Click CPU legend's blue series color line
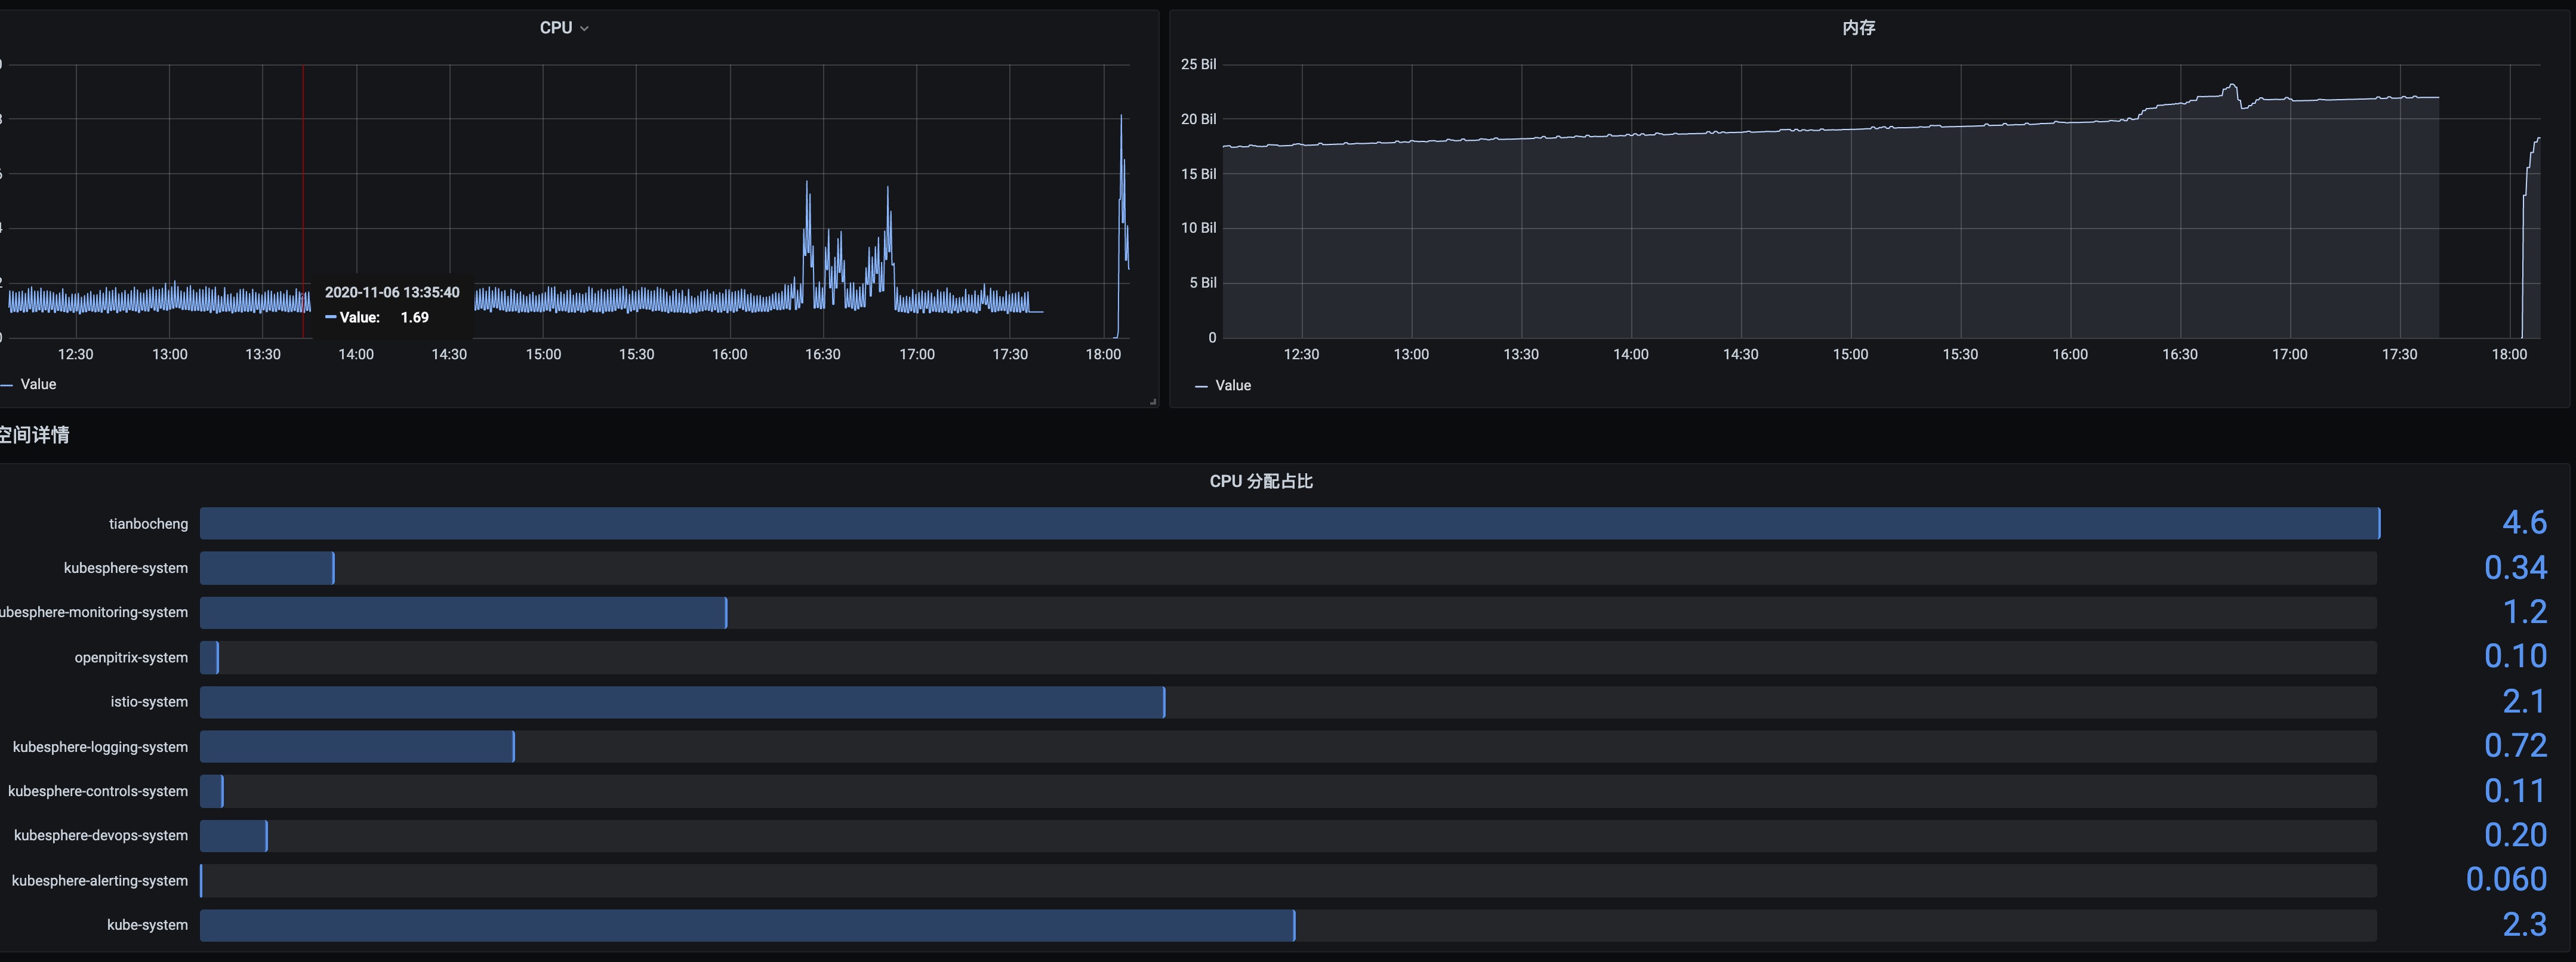Image resolution: width=2576 pixels, height=962 pixels. click(x=7, y=385)
